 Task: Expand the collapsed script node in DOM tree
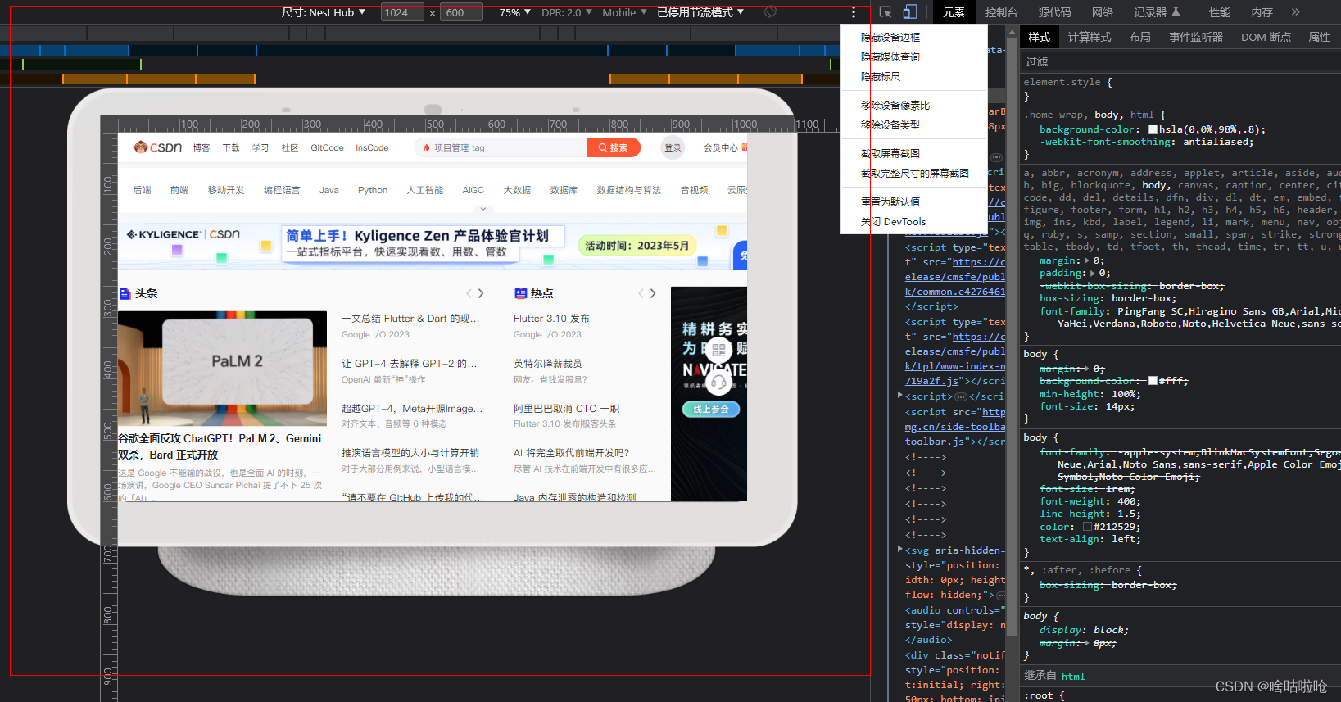(900, 396)
